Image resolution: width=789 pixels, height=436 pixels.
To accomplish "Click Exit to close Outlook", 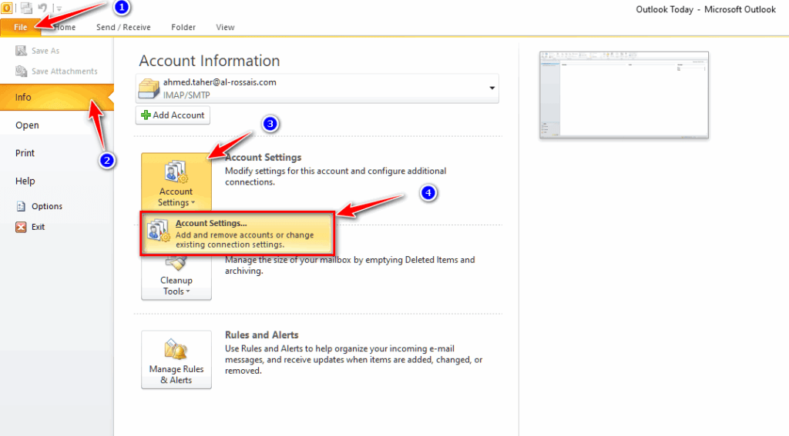I will click(x=38, y=227).
